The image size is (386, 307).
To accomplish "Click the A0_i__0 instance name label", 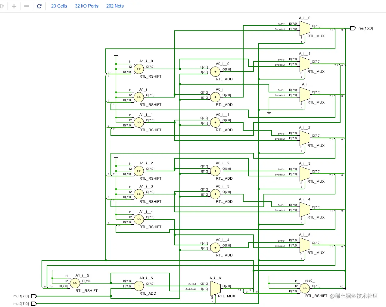I will point(223,64).
